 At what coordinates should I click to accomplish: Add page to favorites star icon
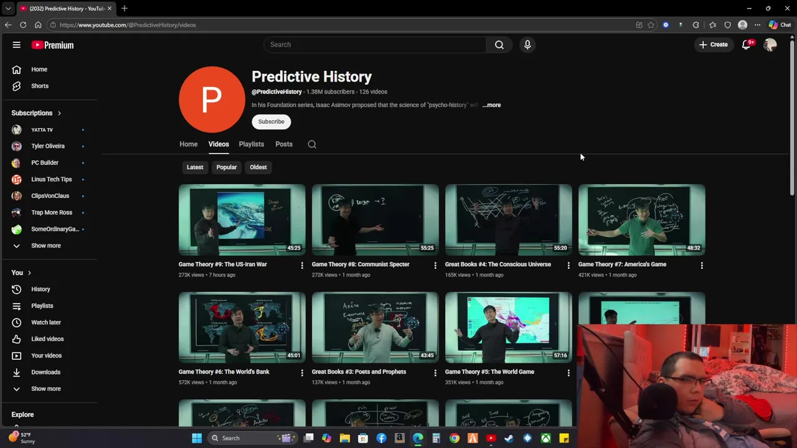tap(651, 25)
